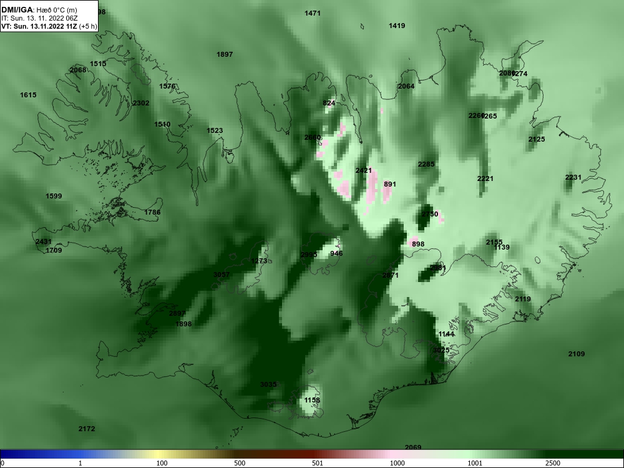Click the map value 1419
Image resolution: width=624 pixels, height=468 pixels.
tap(397, 26)
